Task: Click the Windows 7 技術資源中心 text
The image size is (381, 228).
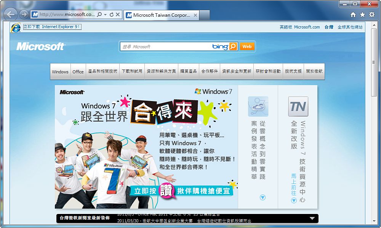Action: pos(303,161)
